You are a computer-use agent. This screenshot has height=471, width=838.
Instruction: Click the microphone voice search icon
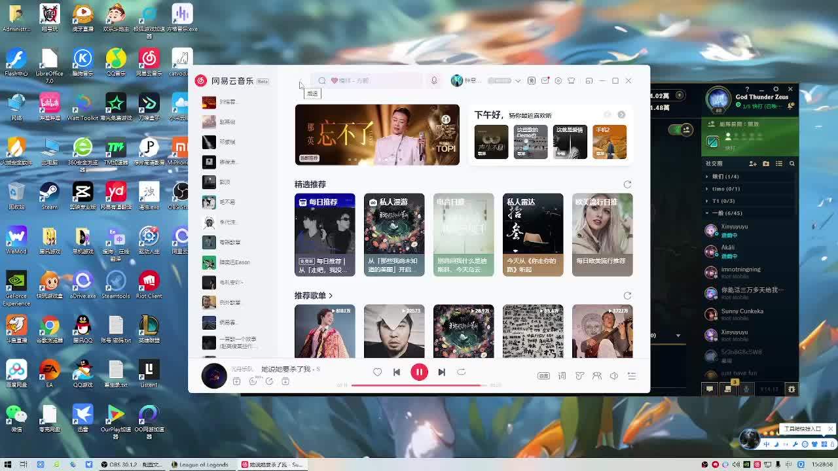pyautogui.click(x=433, y=80)
